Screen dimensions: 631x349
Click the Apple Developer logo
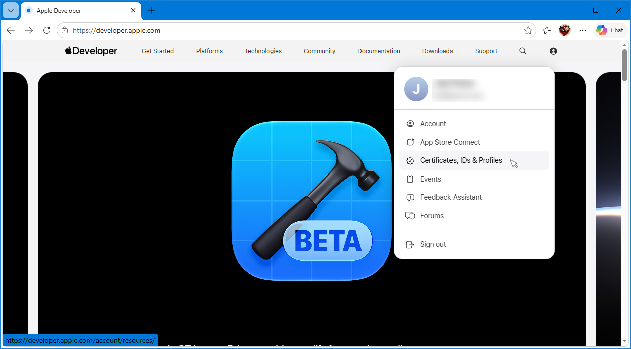click(91, 51)
